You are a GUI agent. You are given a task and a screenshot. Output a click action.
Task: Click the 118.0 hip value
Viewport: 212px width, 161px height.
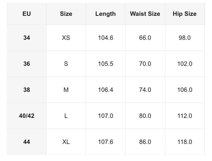click(x=185, y=142)
